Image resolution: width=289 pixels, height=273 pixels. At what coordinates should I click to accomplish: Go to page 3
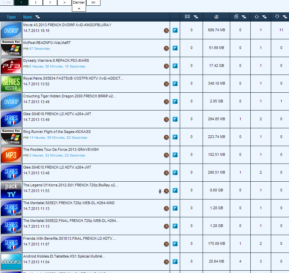[50, 3]
